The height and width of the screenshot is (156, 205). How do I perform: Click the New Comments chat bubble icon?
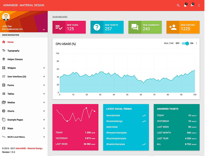(135, 27)
